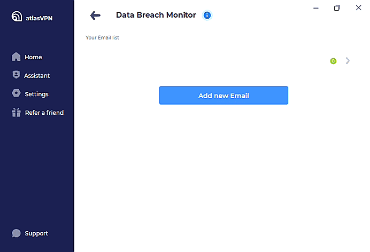Image resolution: width=370 pixels, height=252 pixels.
Task: Expand the email row with right chevron
Action: click(348, 61)
